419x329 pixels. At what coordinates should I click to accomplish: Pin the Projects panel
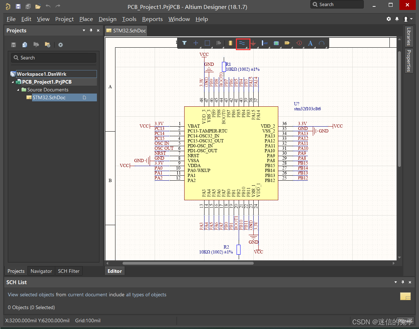[91, 31]
